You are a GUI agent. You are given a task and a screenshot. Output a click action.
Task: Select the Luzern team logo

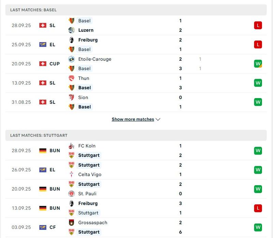coord(72,30)
